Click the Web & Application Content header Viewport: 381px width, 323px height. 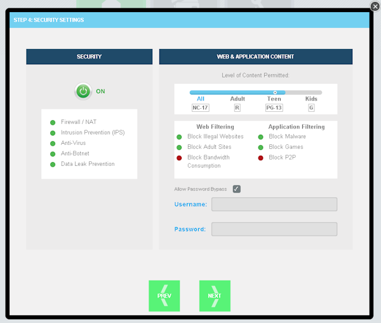pos(256,57)
